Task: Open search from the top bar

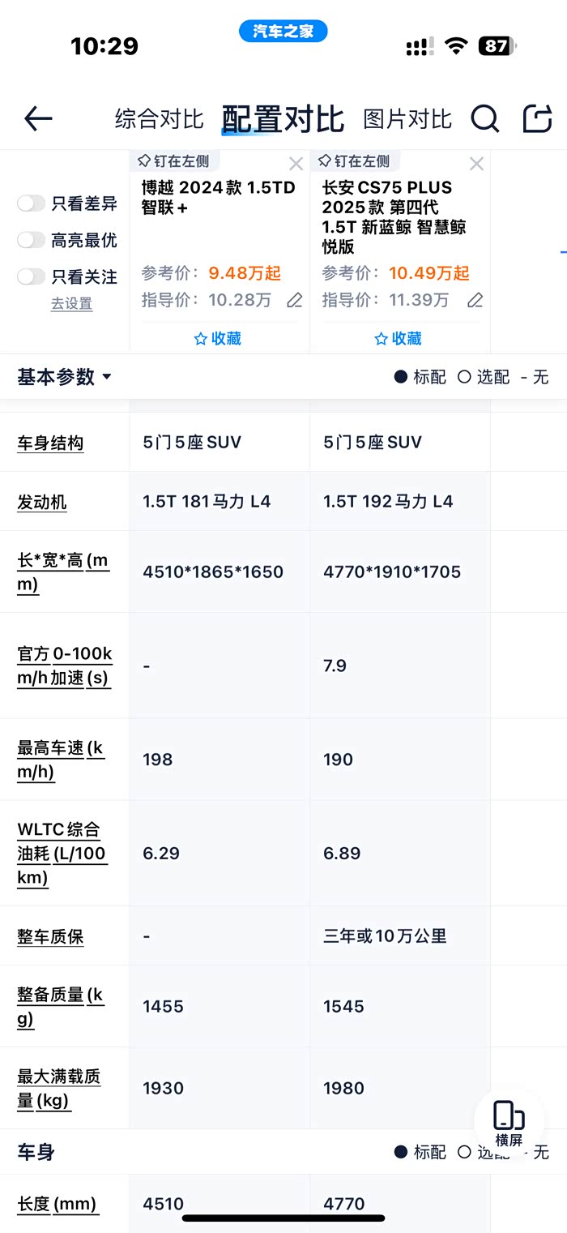Action: point(485,118)
